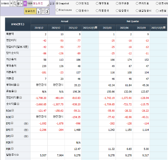The image size is (168, 160).
Task: Click the increase font size icon
Action: pyautogui.click(x=47, y=11)
